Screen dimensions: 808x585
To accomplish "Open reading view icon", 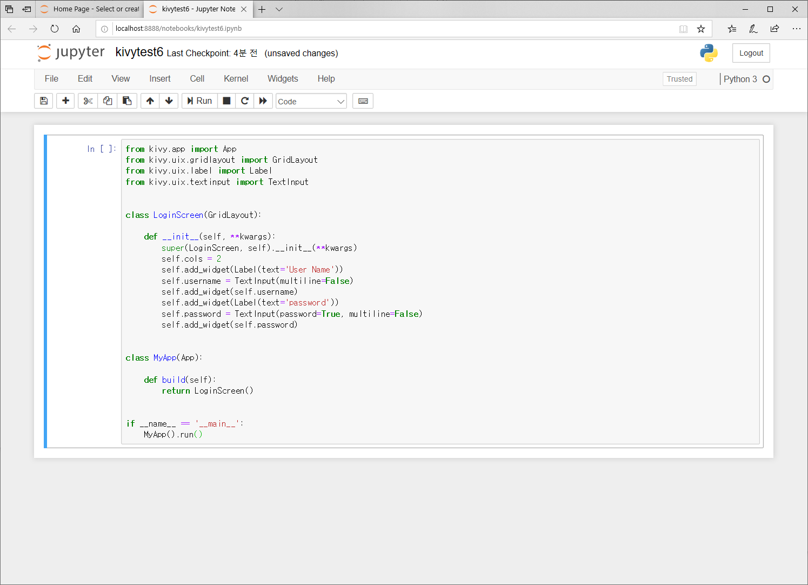I will click(683, 29).
